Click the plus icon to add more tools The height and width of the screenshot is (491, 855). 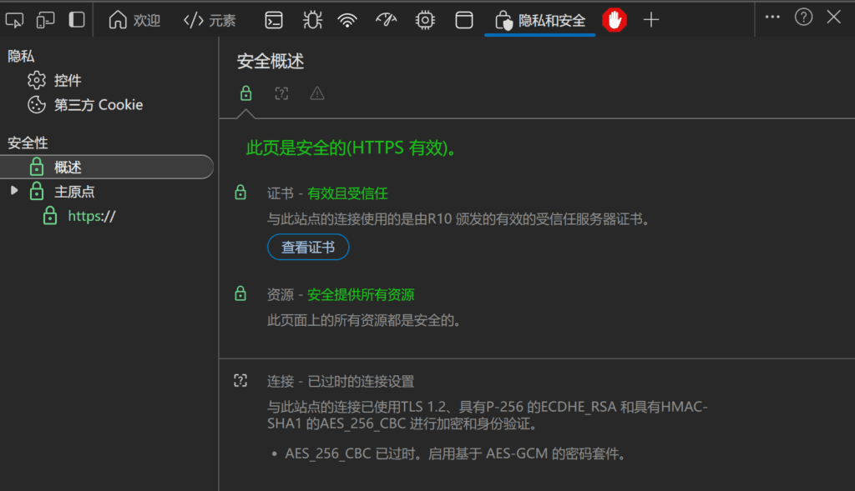[651, 19]
